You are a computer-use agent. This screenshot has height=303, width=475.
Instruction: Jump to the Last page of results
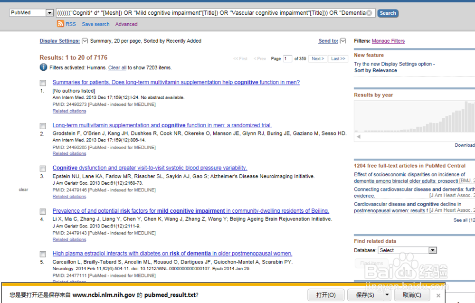tap(338, 58)
